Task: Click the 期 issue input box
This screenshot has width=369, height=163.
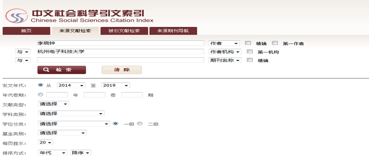Action: (x=132, y=95)
